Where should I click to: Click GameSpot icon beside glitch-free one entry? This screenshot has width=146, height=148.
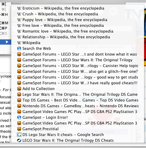[19, 71]
